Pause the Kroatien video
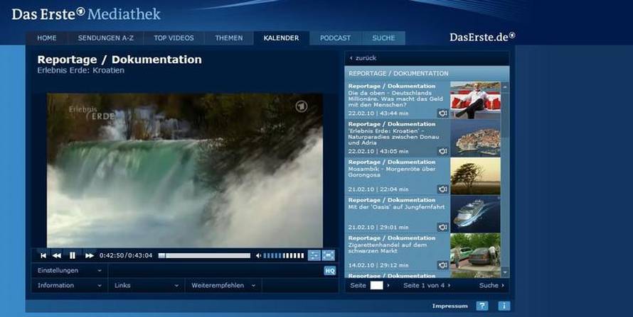633x317 pixels. [73, 255]
